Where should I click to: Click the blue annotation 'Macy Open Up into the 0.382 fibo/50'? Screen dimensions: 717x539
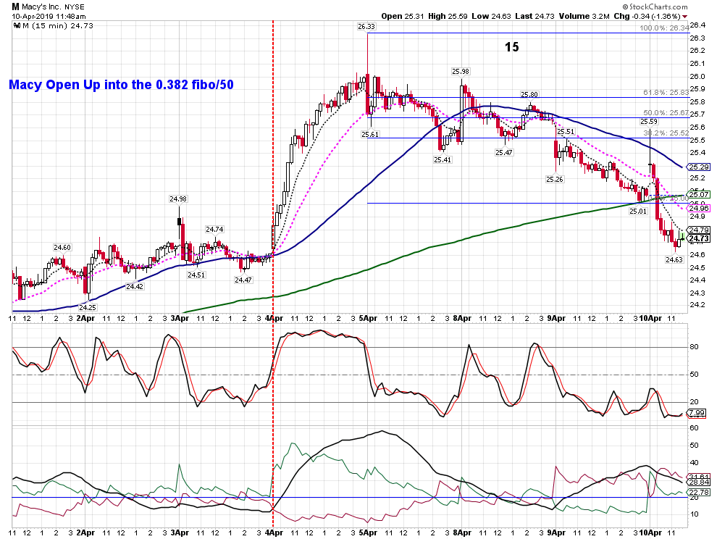tap(121, 85)
